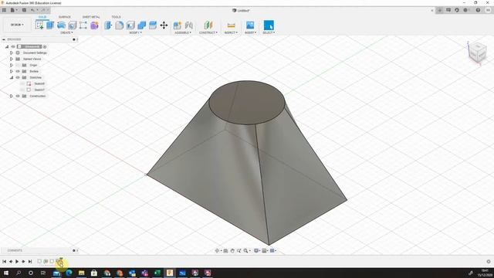Image resolution: width=494 pixels, height=278 pixels.
Task: Select the Revolve tool icon
Action: point(61,25)
